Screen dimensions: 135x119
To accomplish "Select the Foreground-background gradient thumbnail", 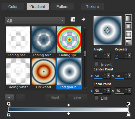I will [x=69, y=71].
